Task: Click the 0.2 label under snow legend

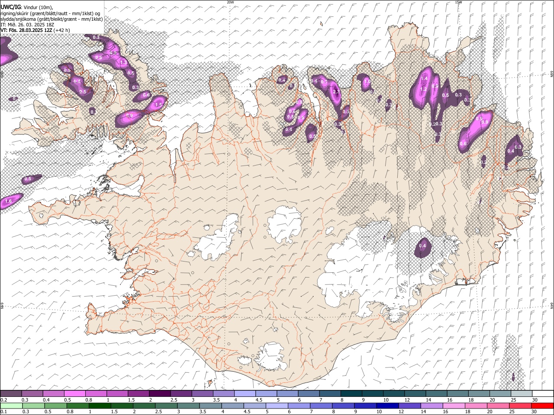Action: 3,400
